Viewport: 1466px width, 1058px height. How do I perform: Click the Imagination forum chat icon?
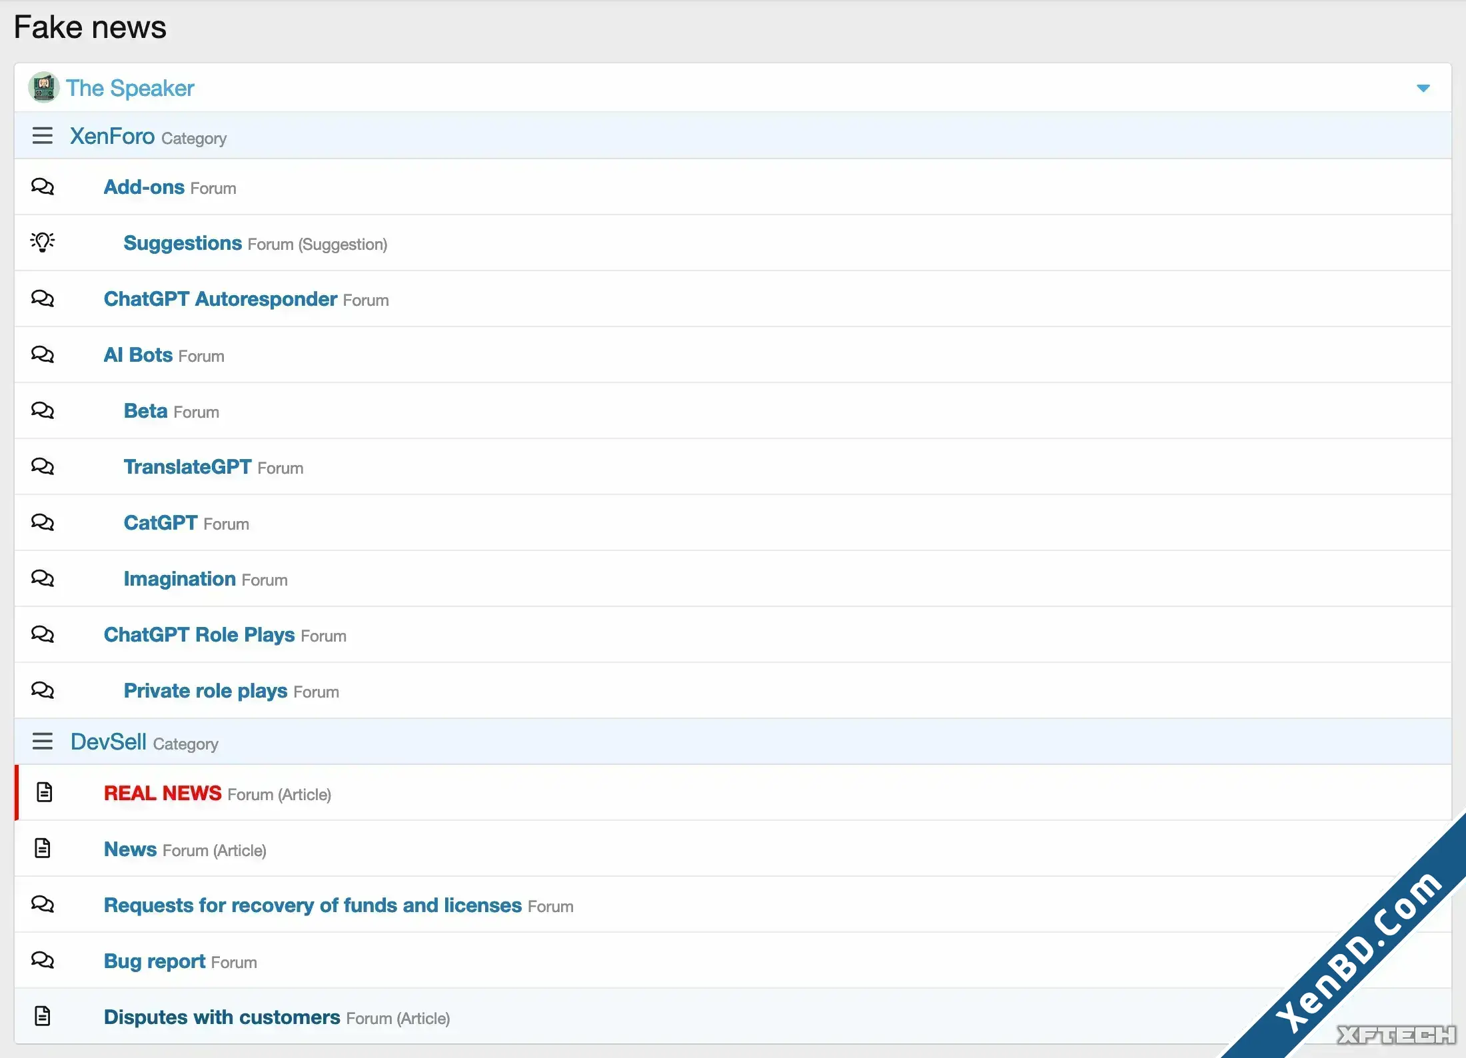[x=43, y=578]
